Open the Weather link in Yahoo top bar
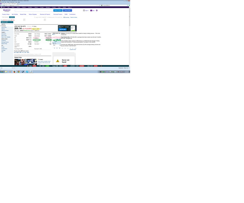This screenshot has width=244, height=203. coord(30,7)
